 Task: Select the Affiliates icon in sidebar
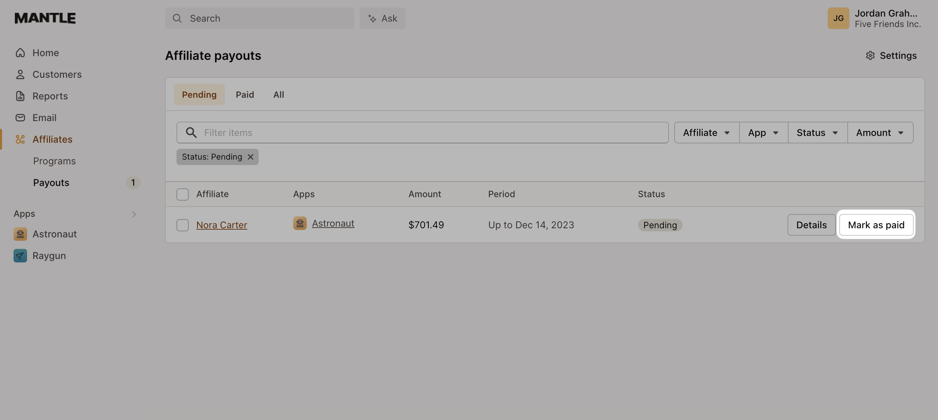[20, 139]
